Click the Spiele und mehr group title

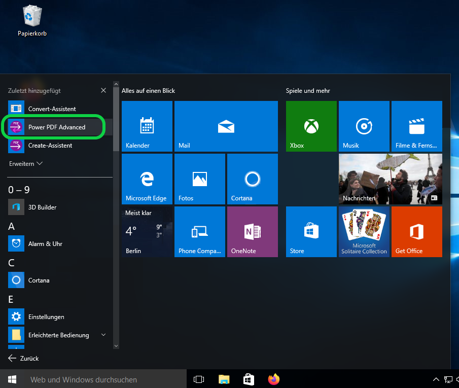308,91
